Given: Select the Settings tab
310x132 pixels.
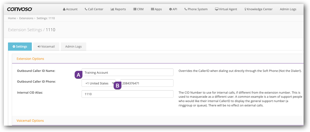Looking at the screenshot, I should pyautogui.click(x=20, y=47).
